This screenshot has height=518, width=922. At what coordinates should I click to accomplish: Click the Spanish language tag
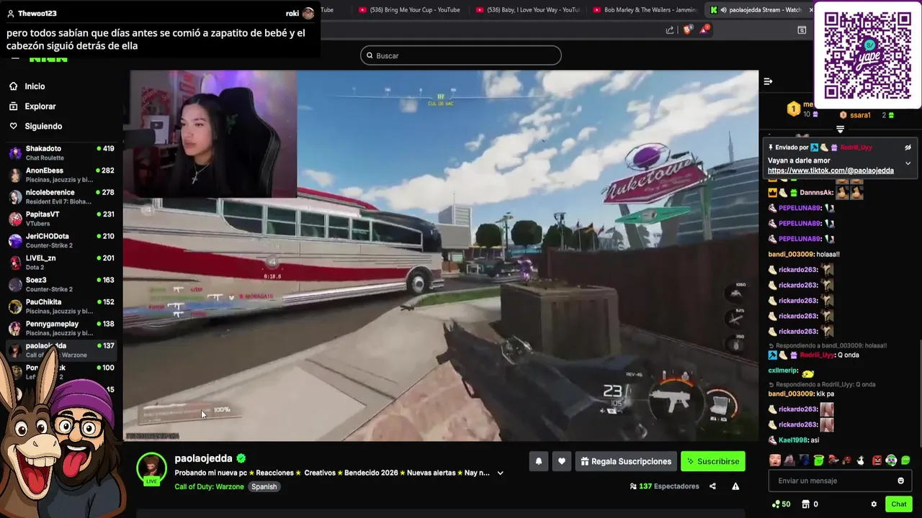264,486
